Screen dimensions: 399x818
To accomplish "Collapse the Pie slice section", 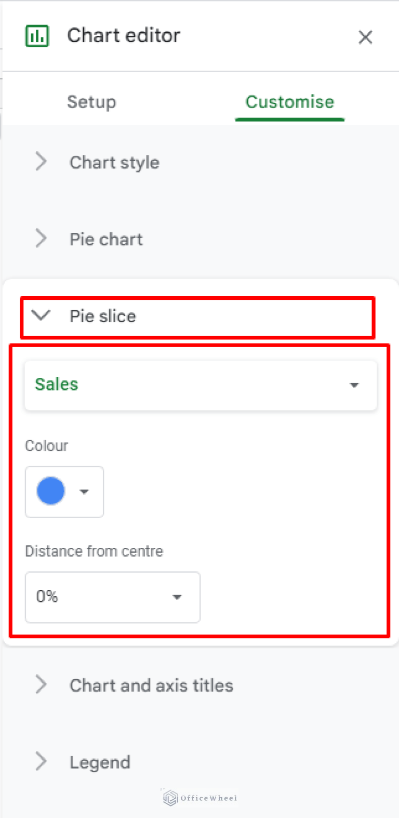I will (x=102, y=316).
